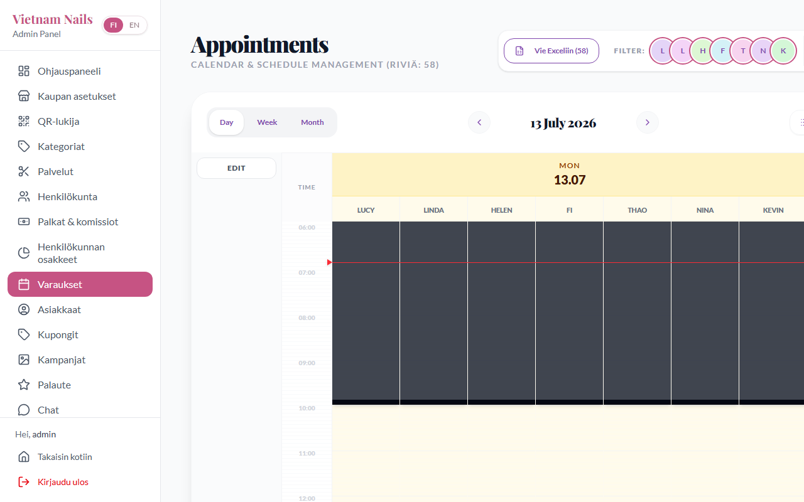Open the Palaute star icon

(x=24, y=385)
